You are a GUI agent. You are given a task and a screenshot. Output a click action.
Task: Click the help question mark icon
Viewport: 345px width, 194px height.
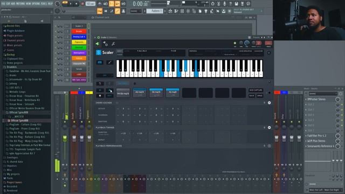230,4
